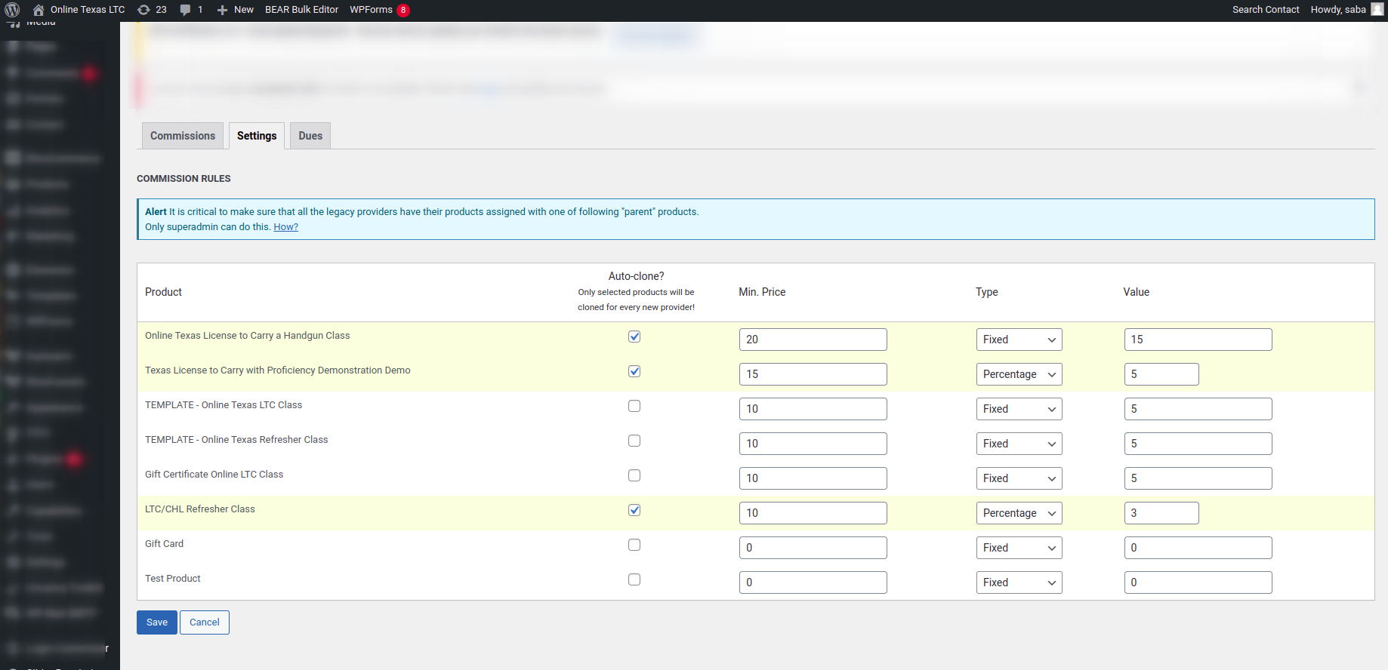Focus Value field for Gift Certificate Online LTC Class
The height and width of the screenshot is (670, 1388).
pyautogui.click(x=1198, y=478)
